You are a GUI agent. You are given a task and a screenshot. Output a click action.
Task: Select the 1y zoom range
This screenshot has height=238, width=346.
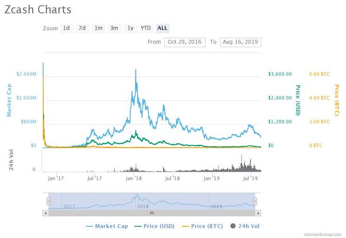click(131, 28)
